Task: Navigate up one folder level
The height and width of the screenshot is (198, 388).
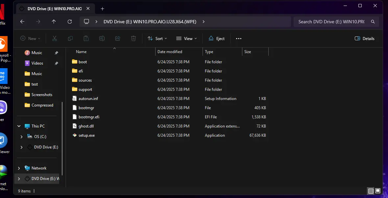Action: (x=54, y=22)
